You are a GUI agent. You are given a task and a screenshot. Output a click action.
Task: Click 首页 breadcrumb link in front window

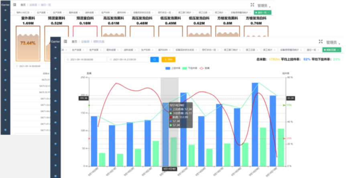[74, 41]
